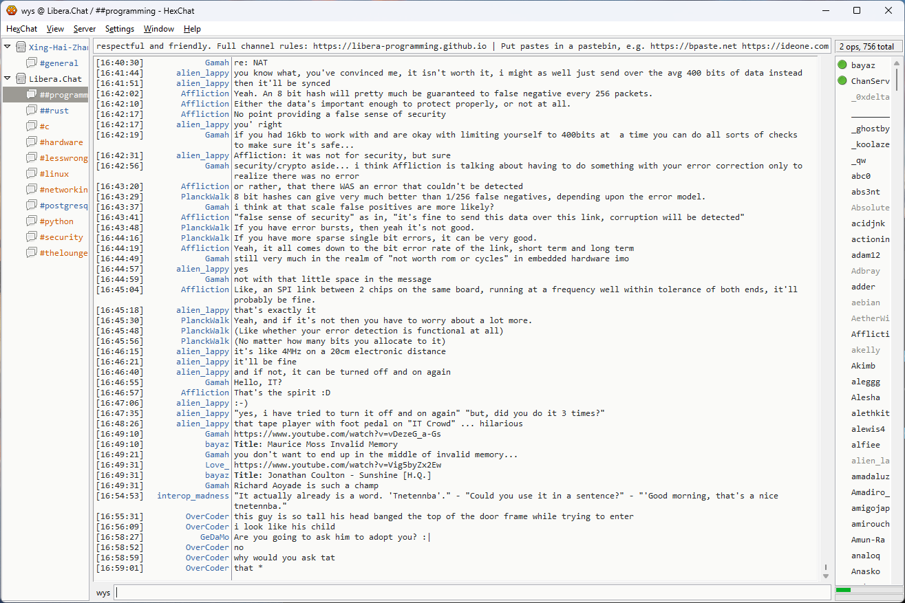The image size is (905, 603).
Task: Open the Maurice Moss YouTube link
Action: [337, 434]
